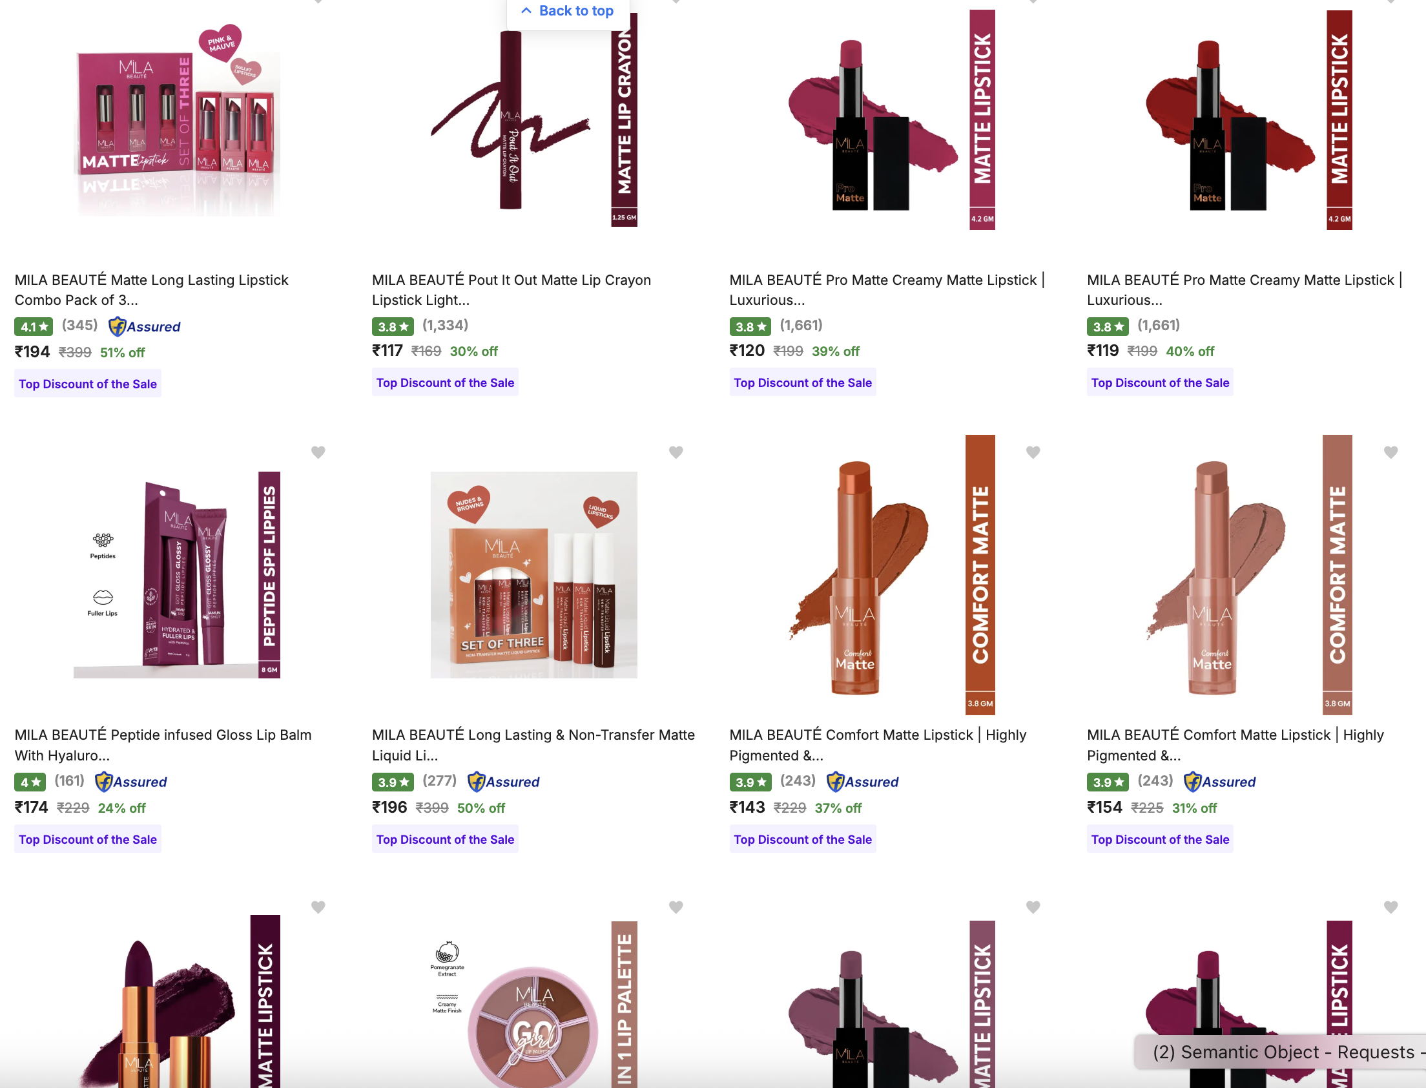Click Semantic Object Requests popup notification
The width and height of the screenshot is (1426, 1088).
pos(1281,1052)
